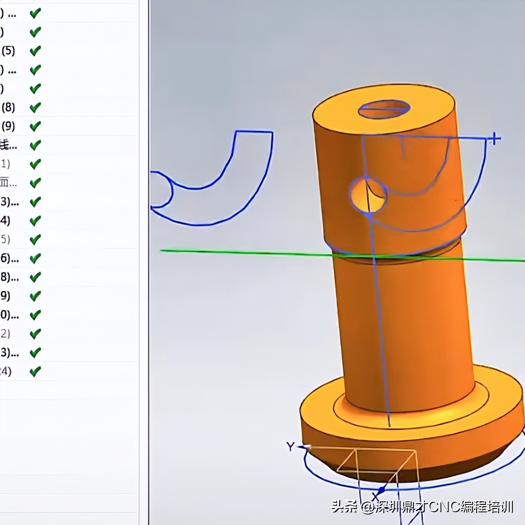525x525 pixels.
Task: Select the feature row labeled (8)
Action: tap(8, 107)
